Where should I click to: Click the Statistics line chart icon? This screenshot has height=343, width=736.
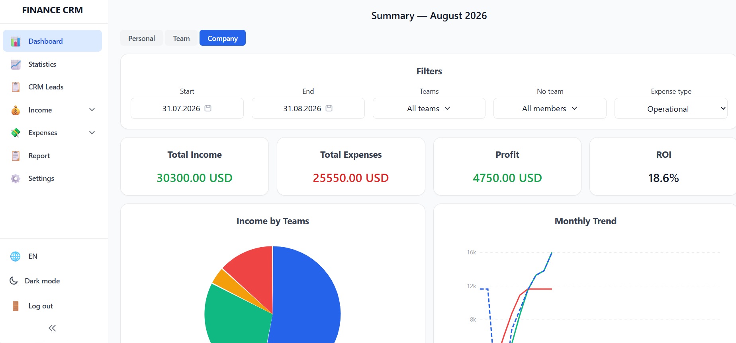pyautogui.click(x=16, y=64)
